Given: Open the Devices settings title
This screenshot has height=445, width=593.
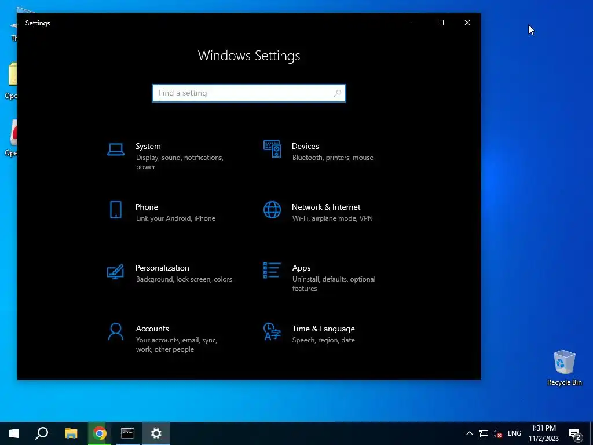Looking at the screenshot, I should pos(305,146).
